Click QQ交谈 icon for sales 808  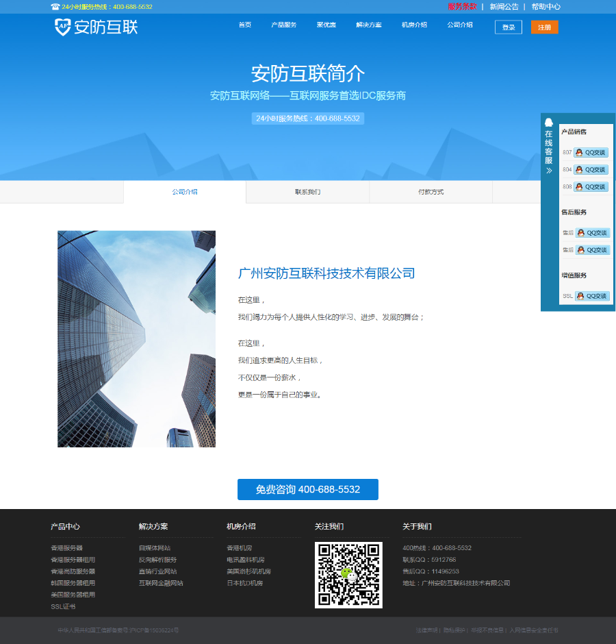(x=591, y=187)
